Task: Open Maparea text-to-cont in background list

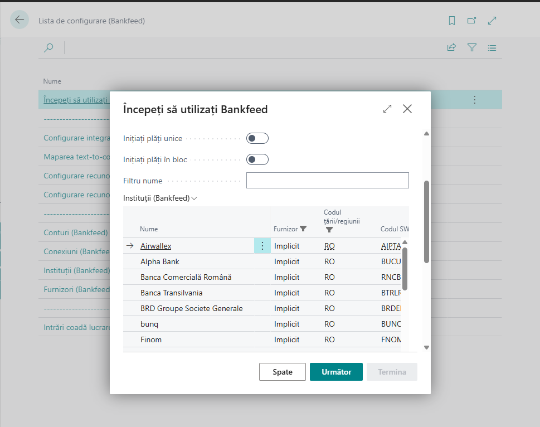Action: 77,157
